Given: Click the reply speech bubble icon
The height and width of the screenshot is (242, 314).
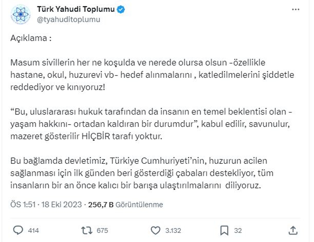Looking at the screenshot, I should (x=18, y=230).
